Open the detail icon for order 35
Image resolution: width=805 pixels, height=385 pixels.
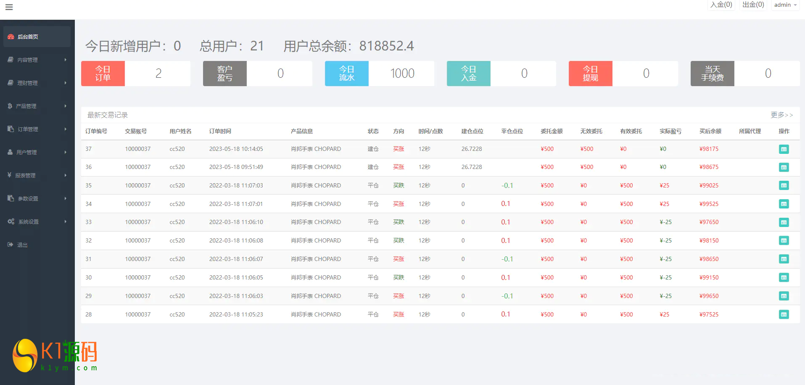[784, 185]
